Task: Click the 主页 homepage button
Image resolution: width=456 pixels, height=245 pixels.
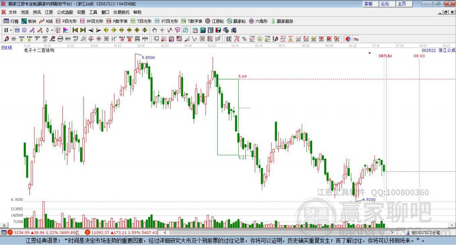Action: (x=403, y=4)
